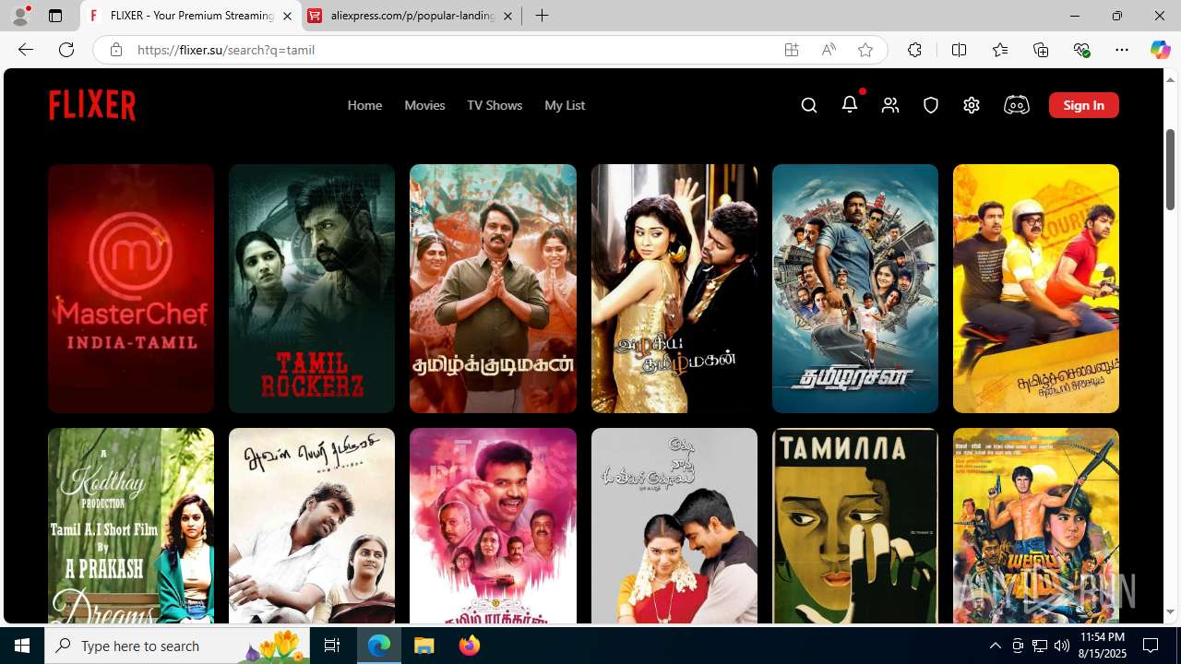Switch to the aliexpress.com browser tab

(412, 16)
